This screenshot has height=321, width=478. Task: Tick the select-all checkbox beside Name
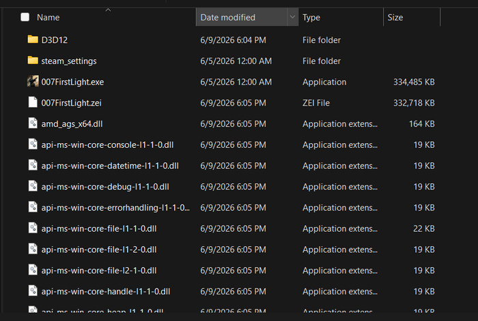tap(25, 17)
